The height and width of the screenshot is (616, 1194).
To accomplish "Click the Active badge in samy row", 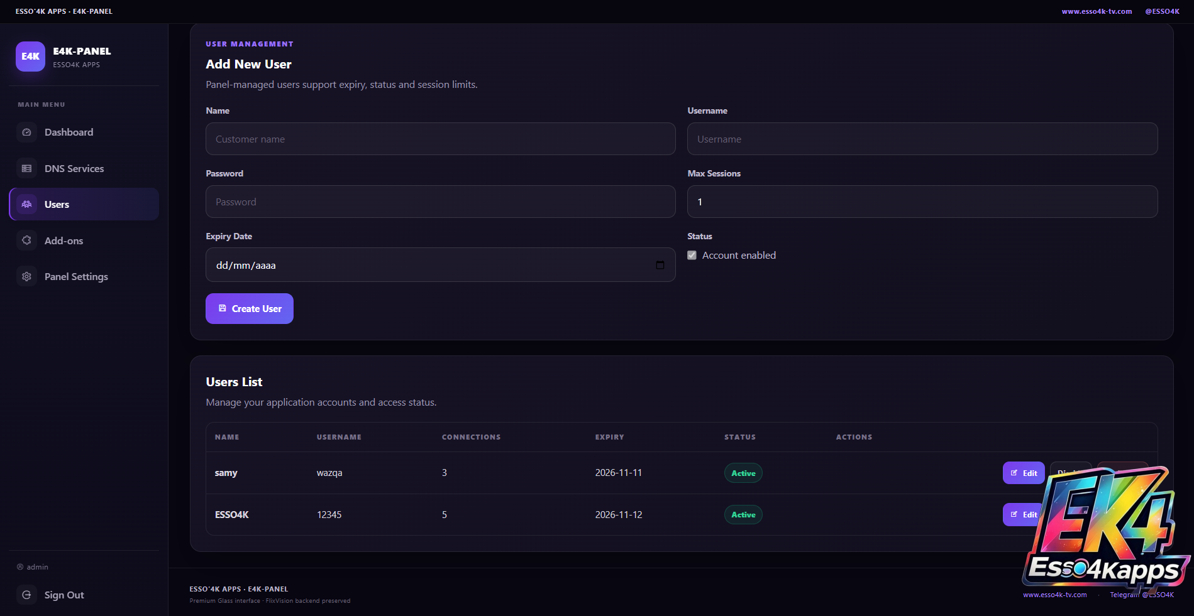I will 743,473.
